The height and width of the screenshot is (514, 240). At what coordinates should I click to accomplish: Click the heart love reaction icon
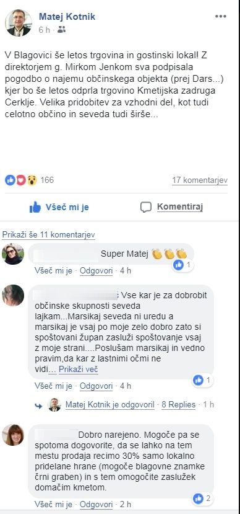point(21,180)
